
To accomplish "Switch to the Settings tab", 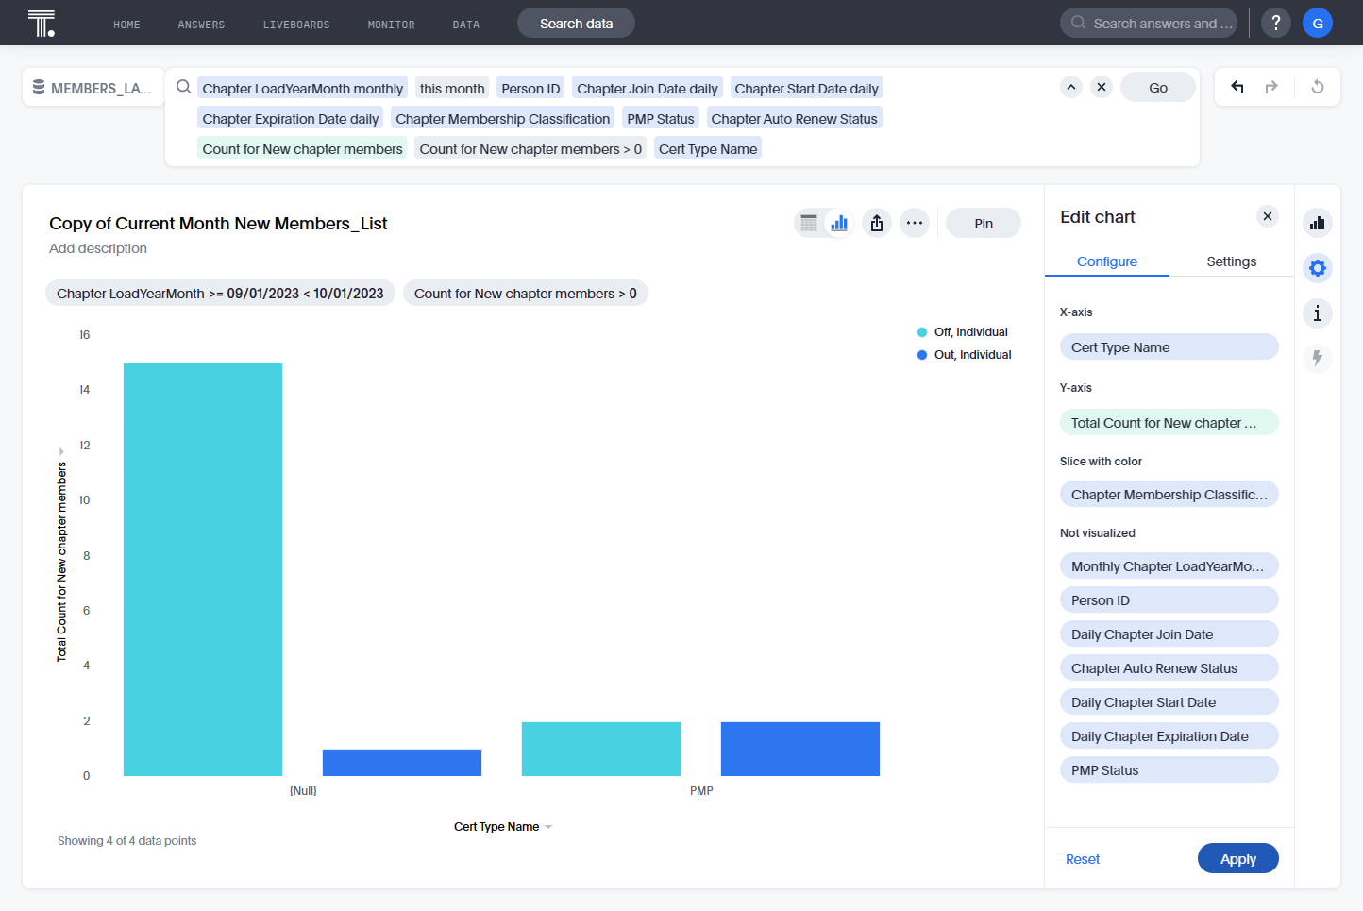I will click(x=1232, y=261).
